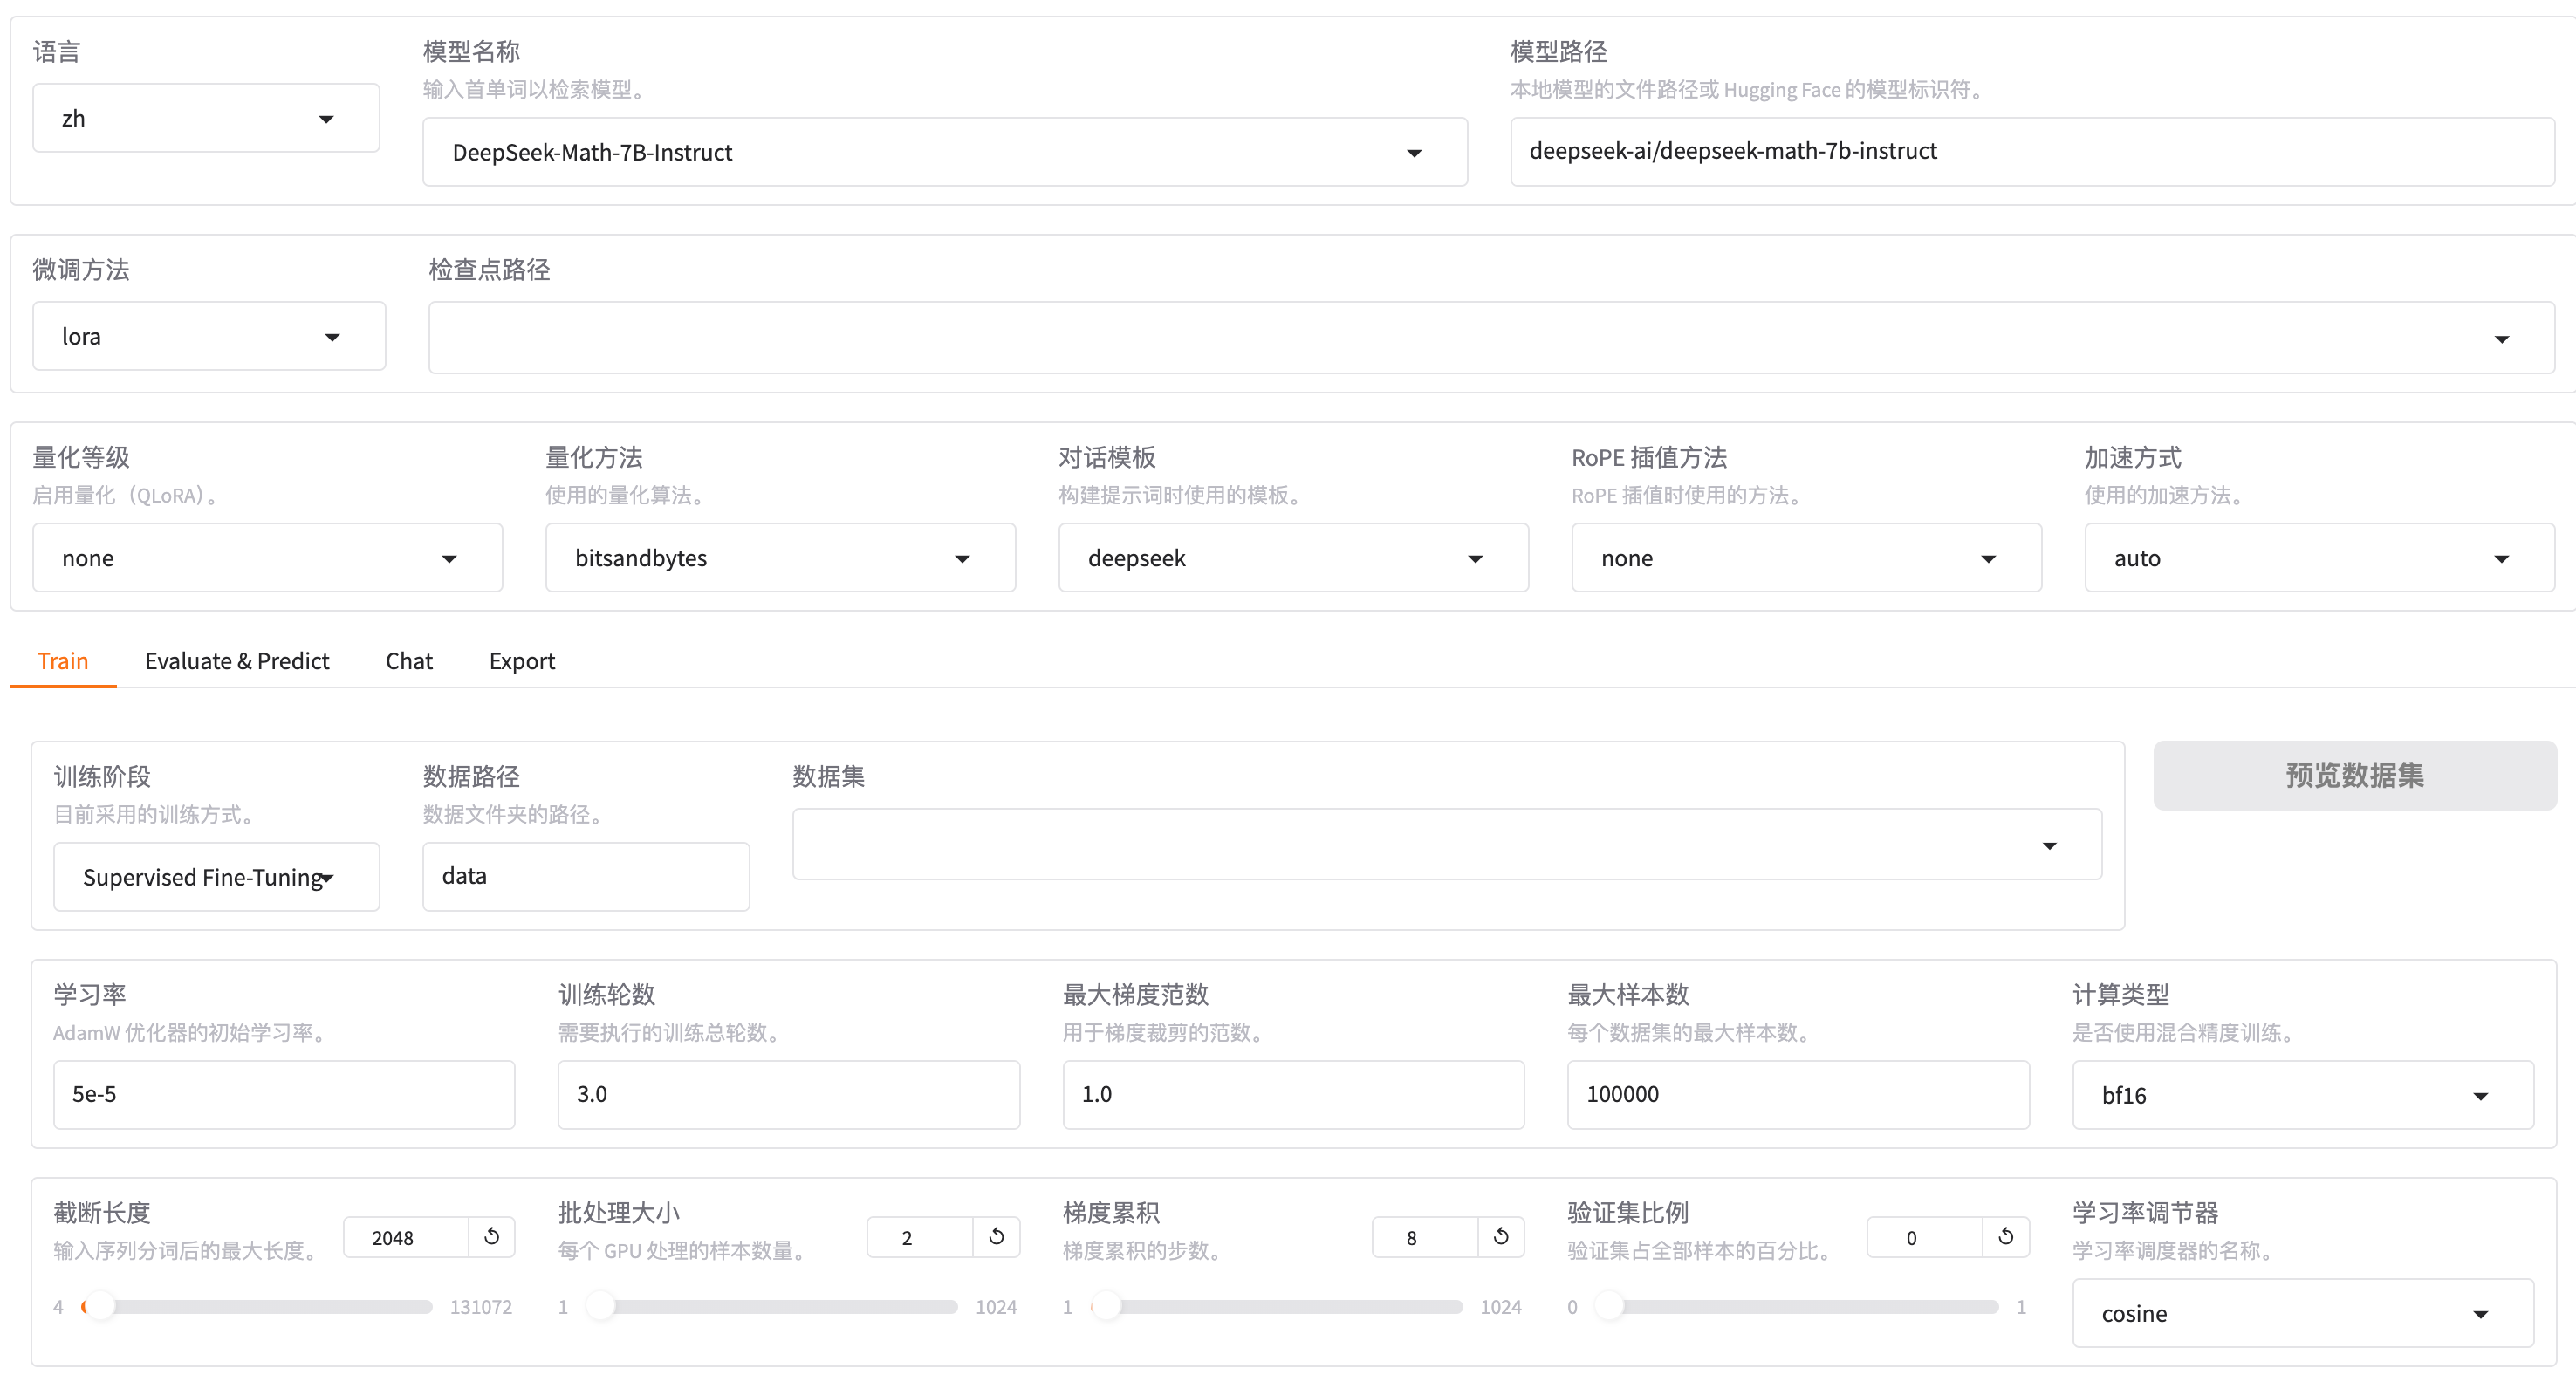Click the 训练轮数 field containing 3.0
Image resolution: width=2576 pixels, height=1375 pixels.
click(789, 1094)
